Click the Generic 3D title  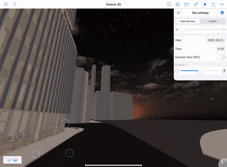(113, 4)
